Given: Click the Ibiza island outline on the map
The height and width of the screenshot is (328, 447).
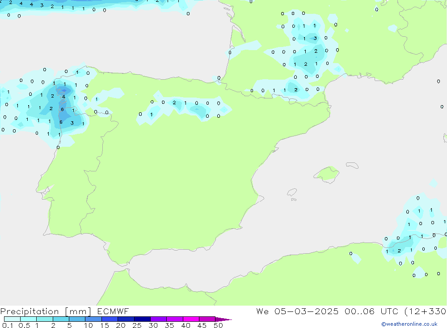Looking at the screenshot, I should [292, 192].
